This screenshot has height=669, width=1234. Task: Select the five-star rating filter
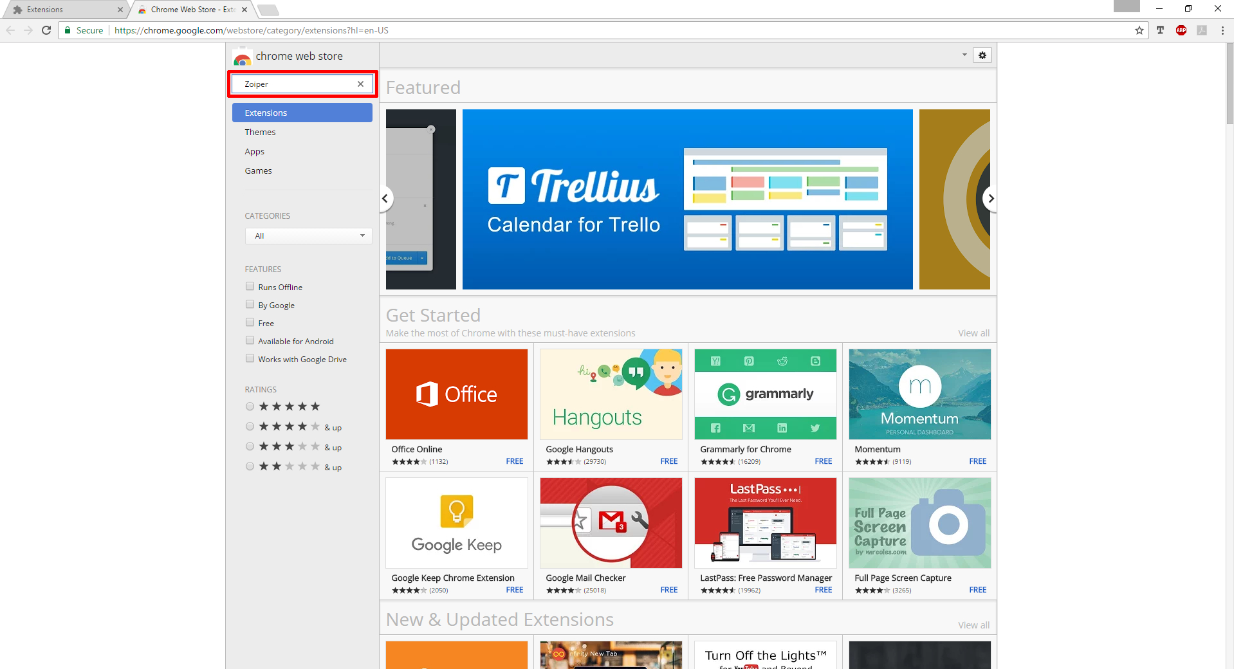coord(250,407)
